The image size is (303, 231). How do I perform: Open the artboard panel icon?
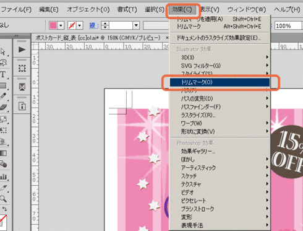[x=22, y=68]
